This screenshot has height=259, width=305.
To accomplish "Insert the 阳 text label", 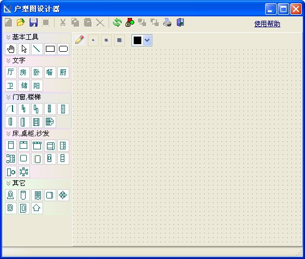I will coord(37,86).
